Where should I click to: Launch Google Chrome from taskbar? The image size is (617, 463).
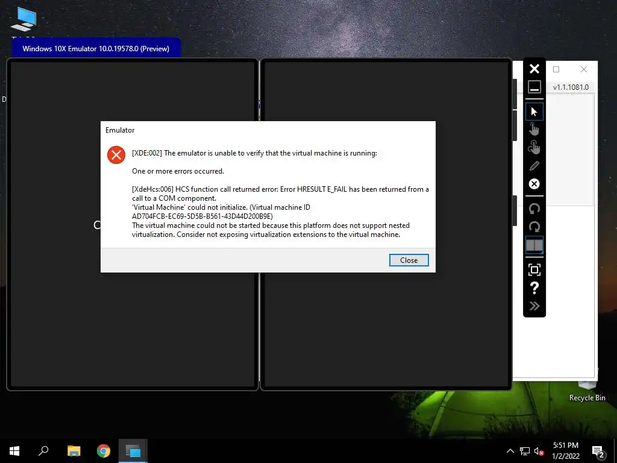click(104, 451)
